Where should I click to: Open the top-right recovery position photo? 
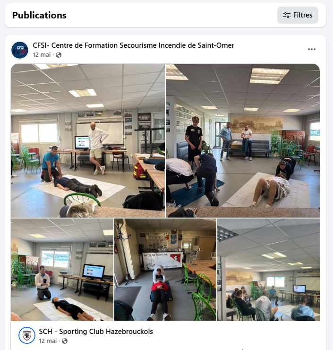point(243,140)
